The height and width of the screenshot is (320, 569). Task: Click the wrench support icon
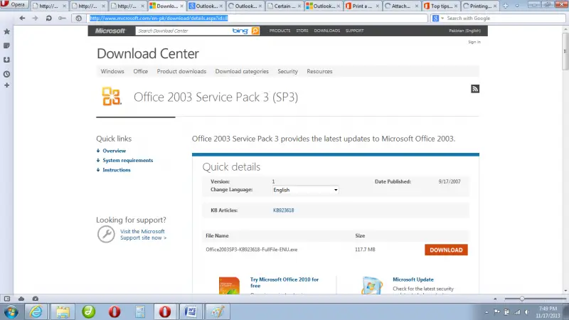pyautogui.click(x=106, y=234)
